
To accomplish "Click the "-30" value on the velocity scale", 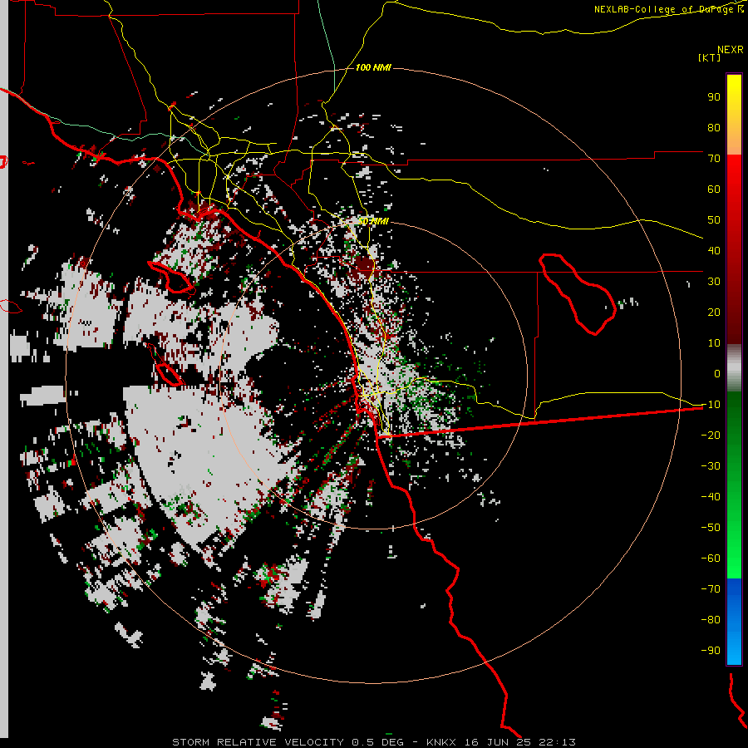I will [711, 466].
